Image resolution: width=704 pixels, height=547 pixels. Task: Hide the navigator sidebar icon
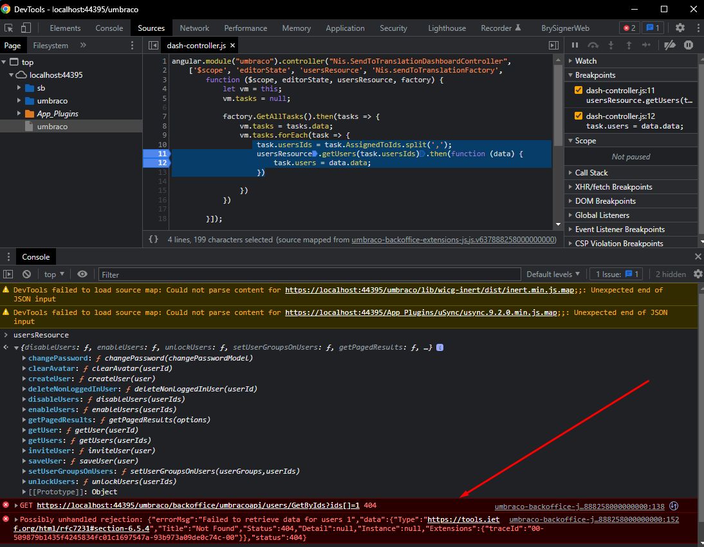(x=153, y=45)
